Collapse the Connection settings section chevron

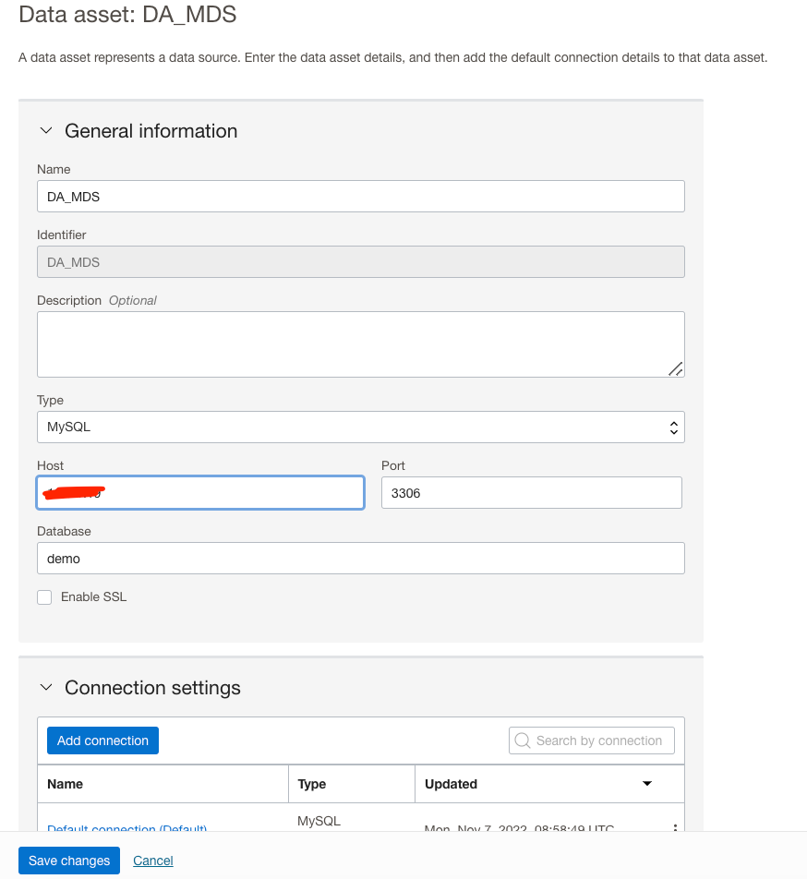coord(46,688)
